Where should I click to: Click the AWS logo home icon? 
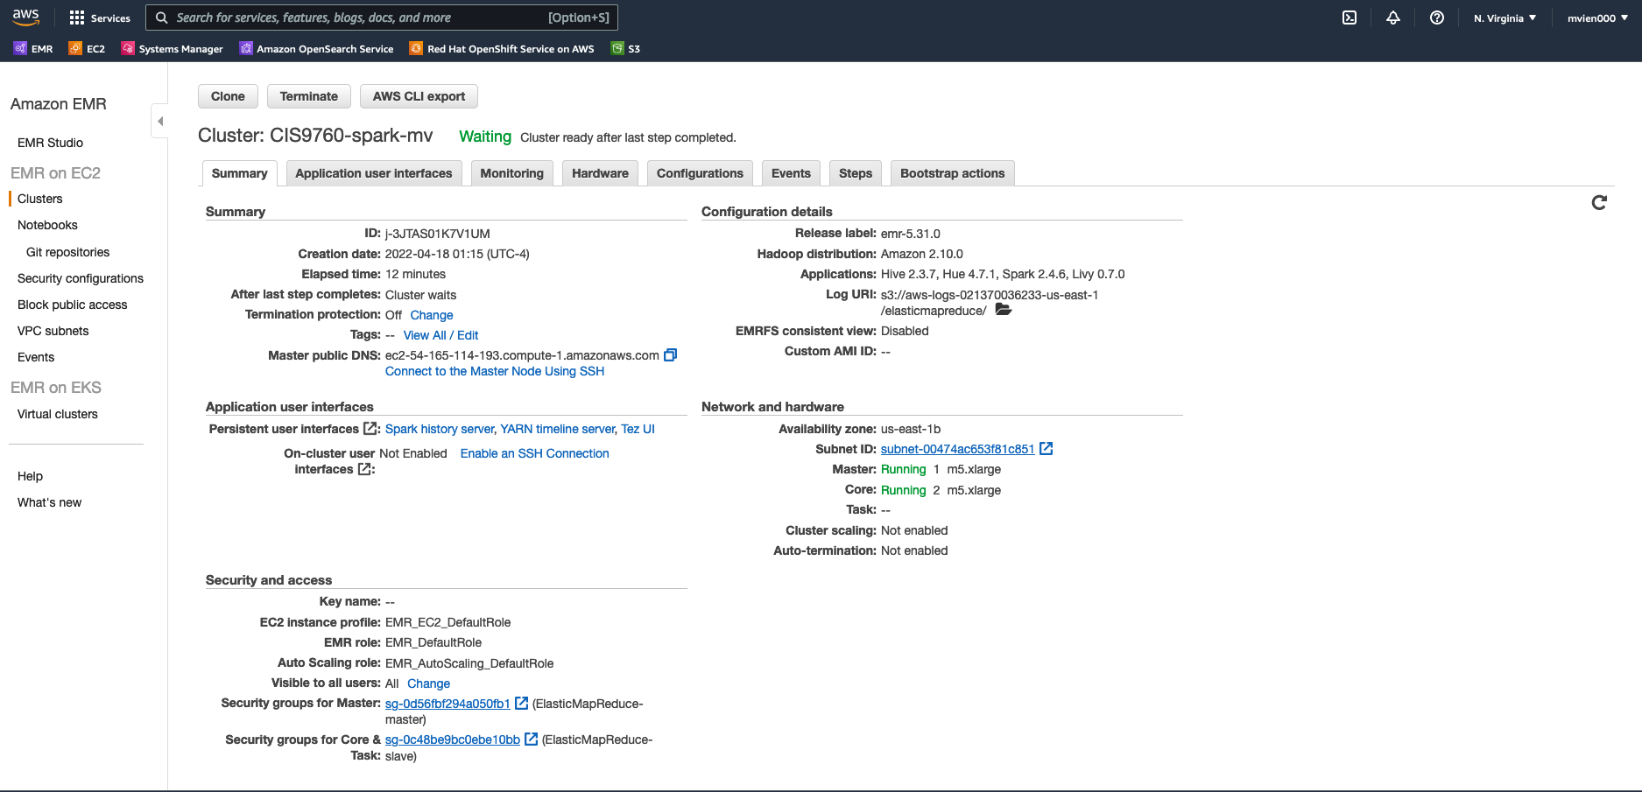pyautogui.click(x=25, y=17)
